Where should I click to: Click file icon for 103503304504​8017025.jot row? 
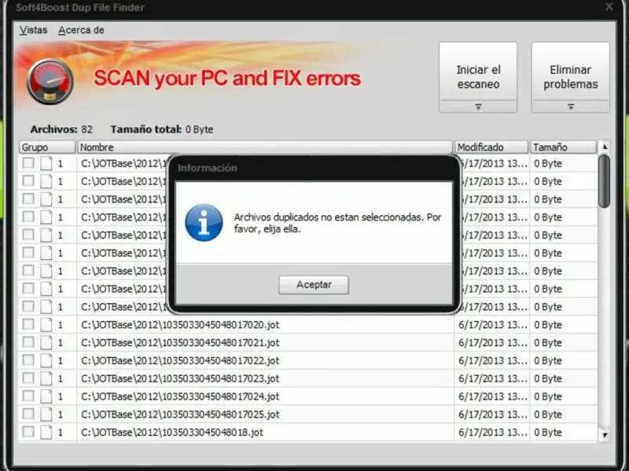click(46, 414)
